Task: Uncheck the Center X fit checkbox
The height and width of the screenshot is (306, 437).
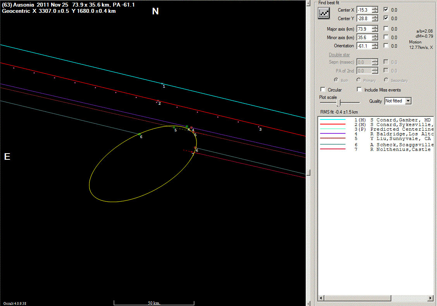Action: pos(386,9)
